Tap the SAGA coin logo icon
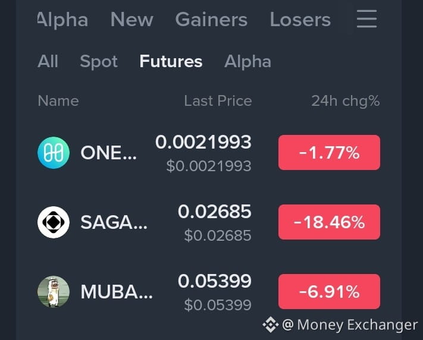423x340 pixels. (54, 222)
